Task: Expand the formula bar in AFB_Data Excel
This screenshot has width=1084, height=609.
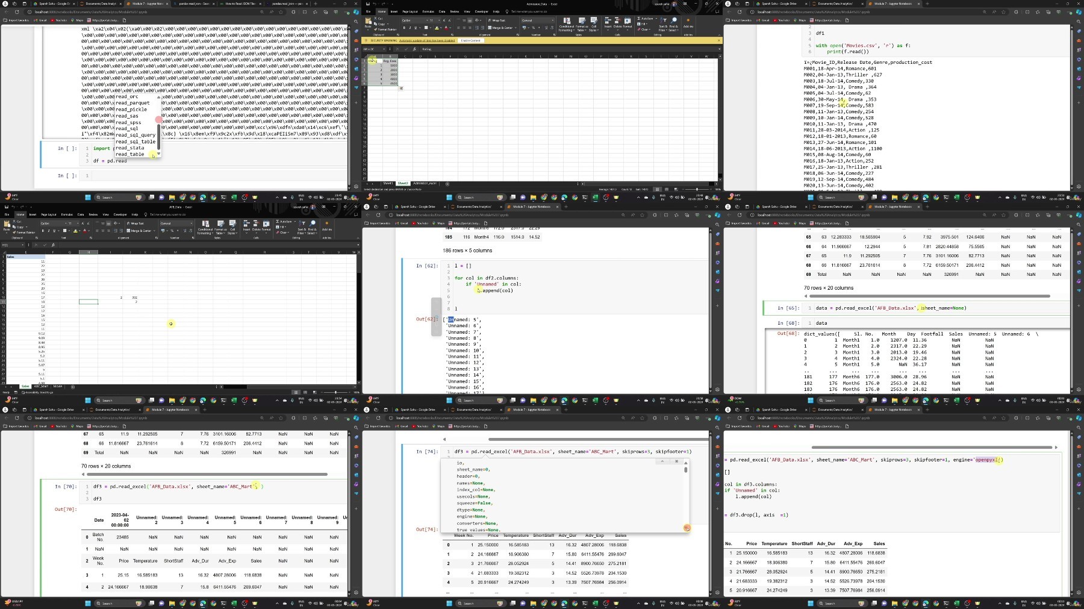Action: 358,245
